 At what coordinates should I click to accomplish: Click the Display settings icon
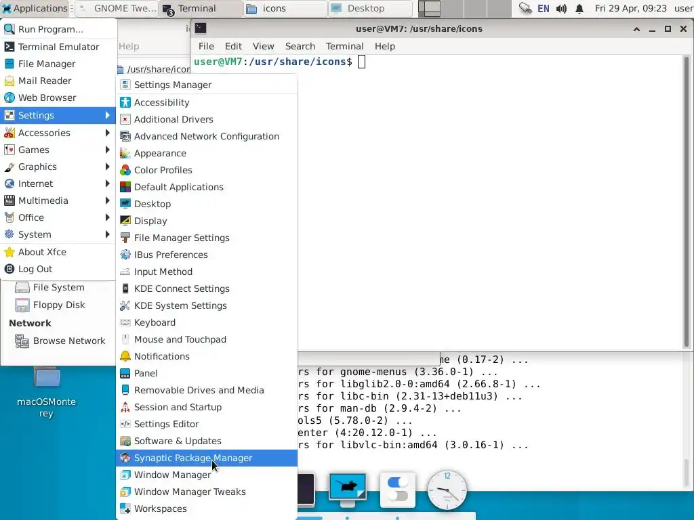tap(125, 221)
